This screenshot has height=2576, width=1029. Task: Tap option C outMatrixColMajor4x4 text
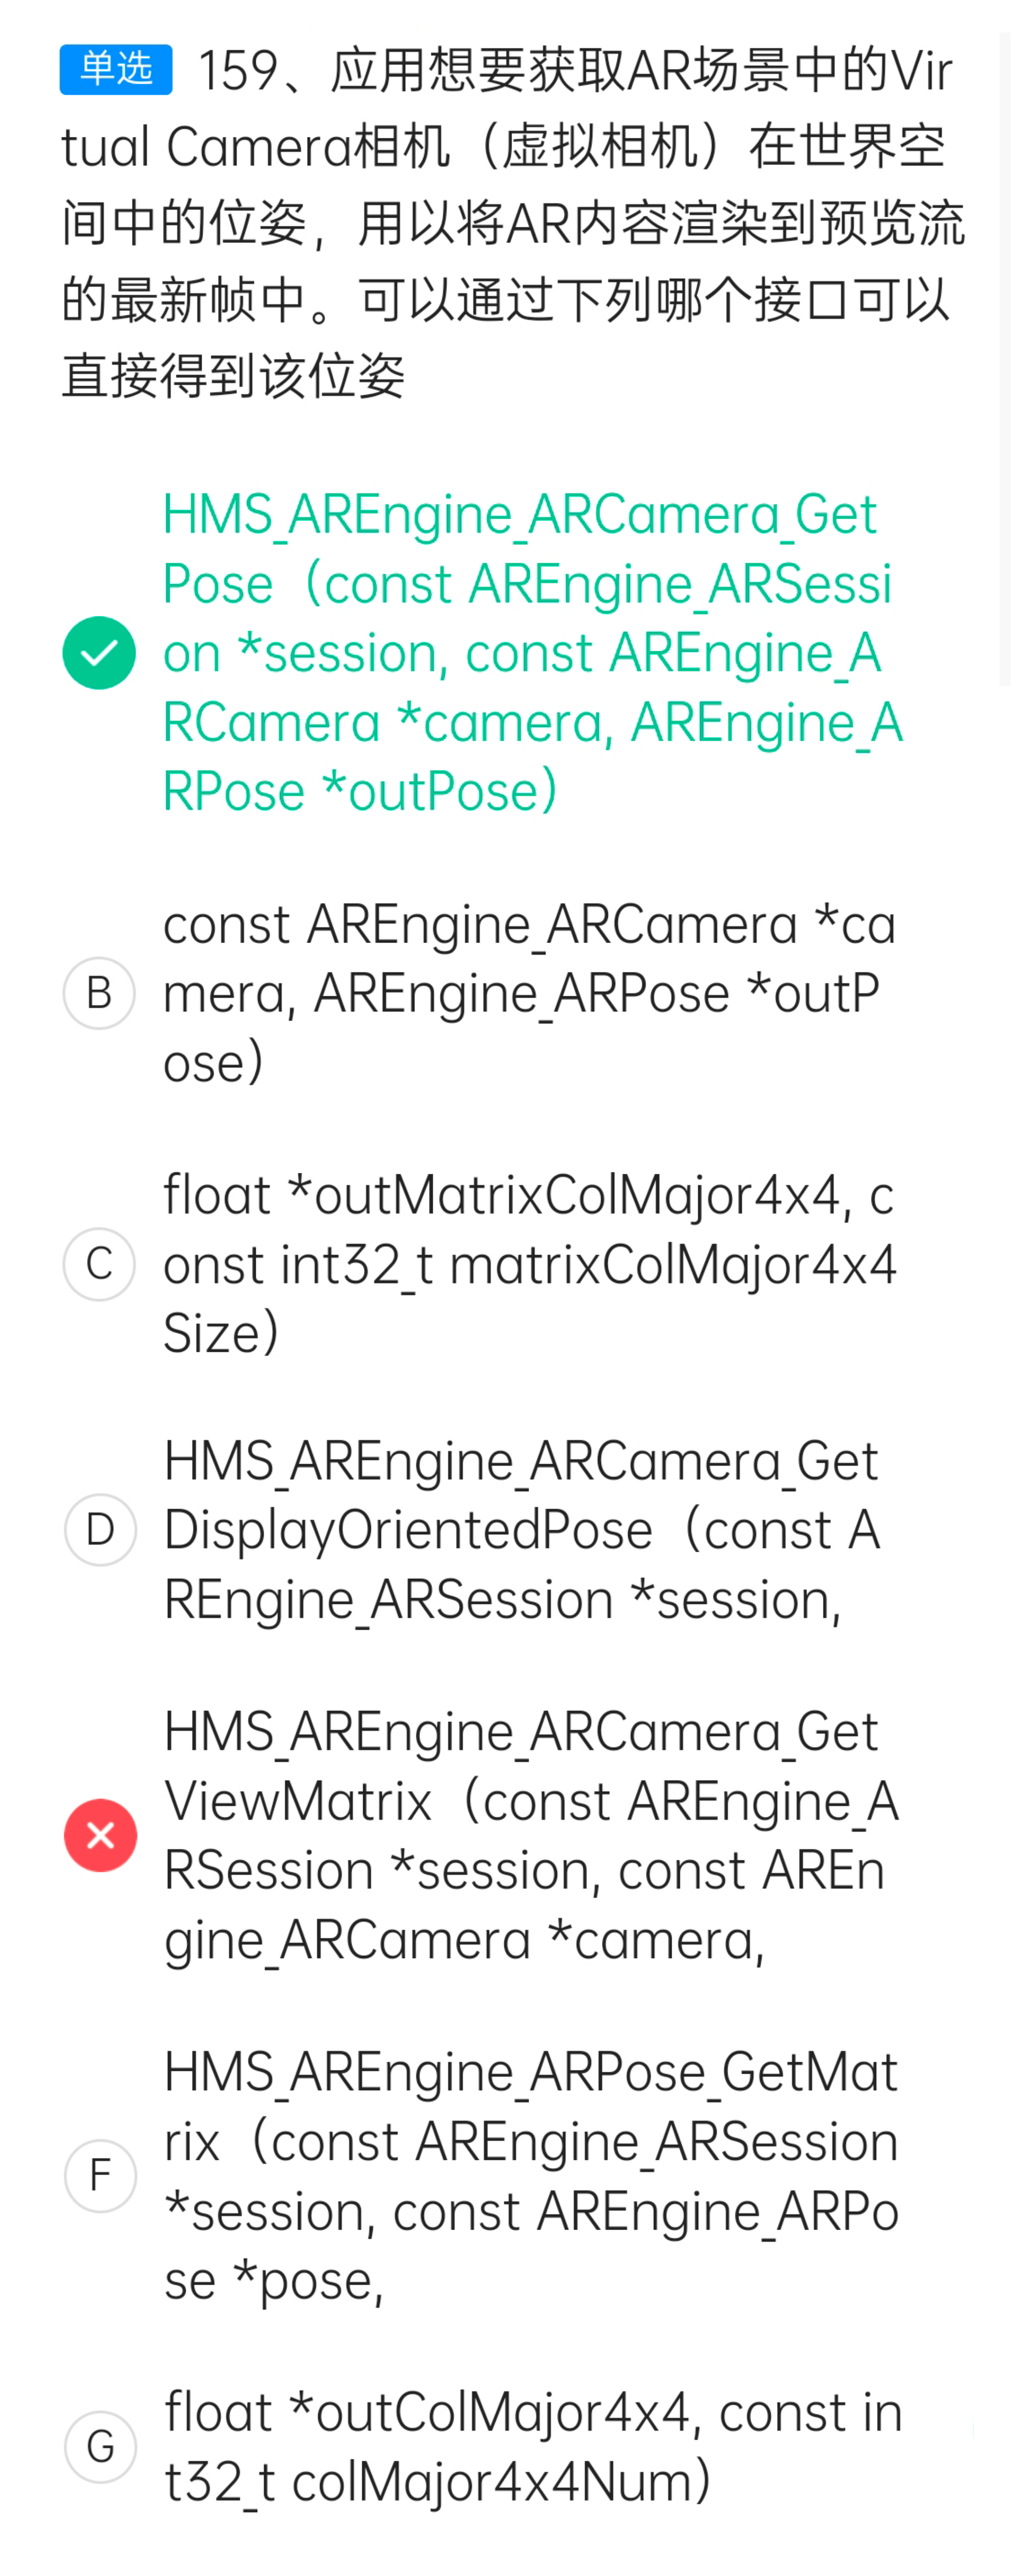click(529, 1264)
